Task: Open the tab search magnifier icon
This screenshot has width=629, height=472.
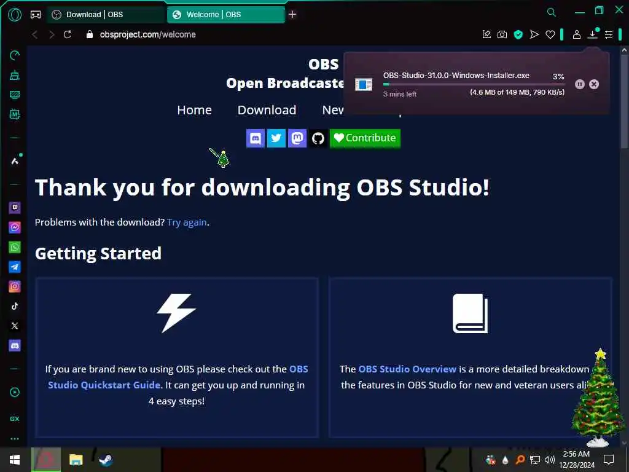Action: [552, 12]
